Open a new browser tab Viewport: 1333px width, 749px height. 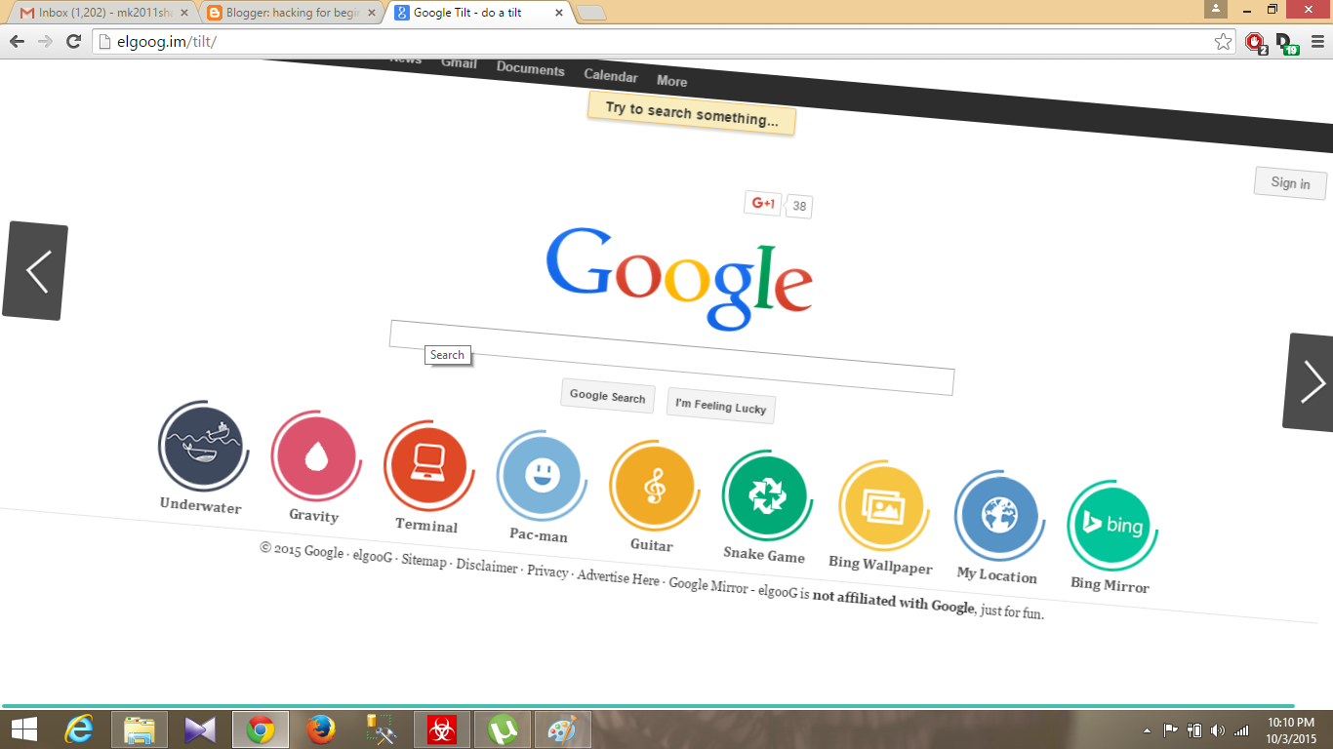[591, 13]
